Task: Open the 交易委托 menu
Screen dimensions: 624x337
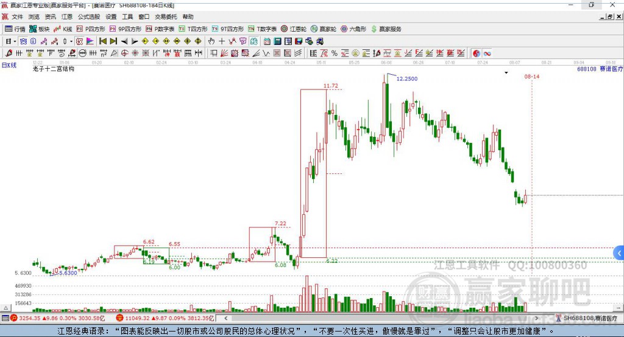Action: click(x=166, y=16)
